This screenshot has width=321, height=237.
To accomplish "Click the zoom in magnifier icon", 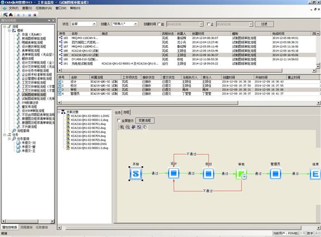I will tap(122, 127).
